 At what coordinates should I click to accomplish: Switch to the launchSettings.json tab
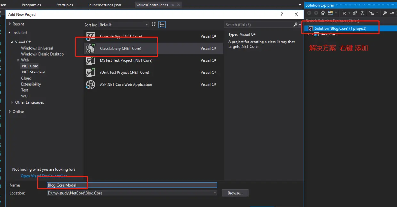click(x=105, y=5)
